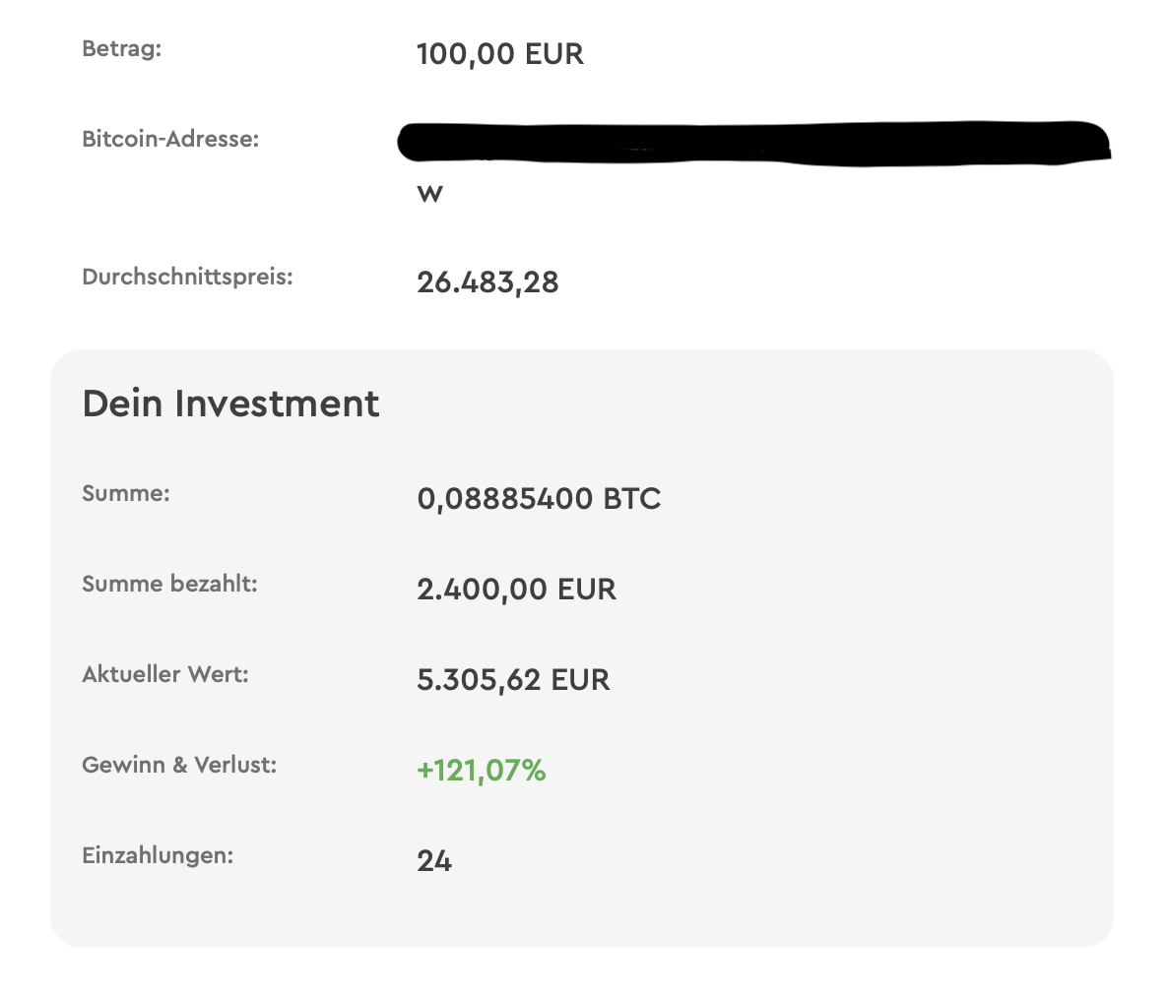Click the EUR unit beside 5.305,62
This screenshot has width=1168, height=996.
(580, 680)
